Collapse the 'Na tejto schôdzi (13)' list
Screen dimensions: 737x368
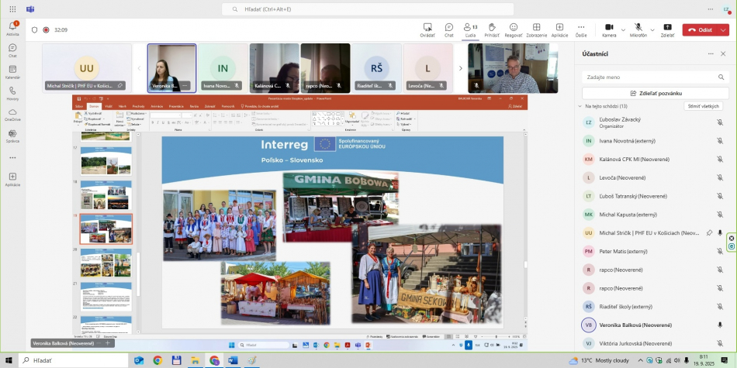click(x=580, y=106)
